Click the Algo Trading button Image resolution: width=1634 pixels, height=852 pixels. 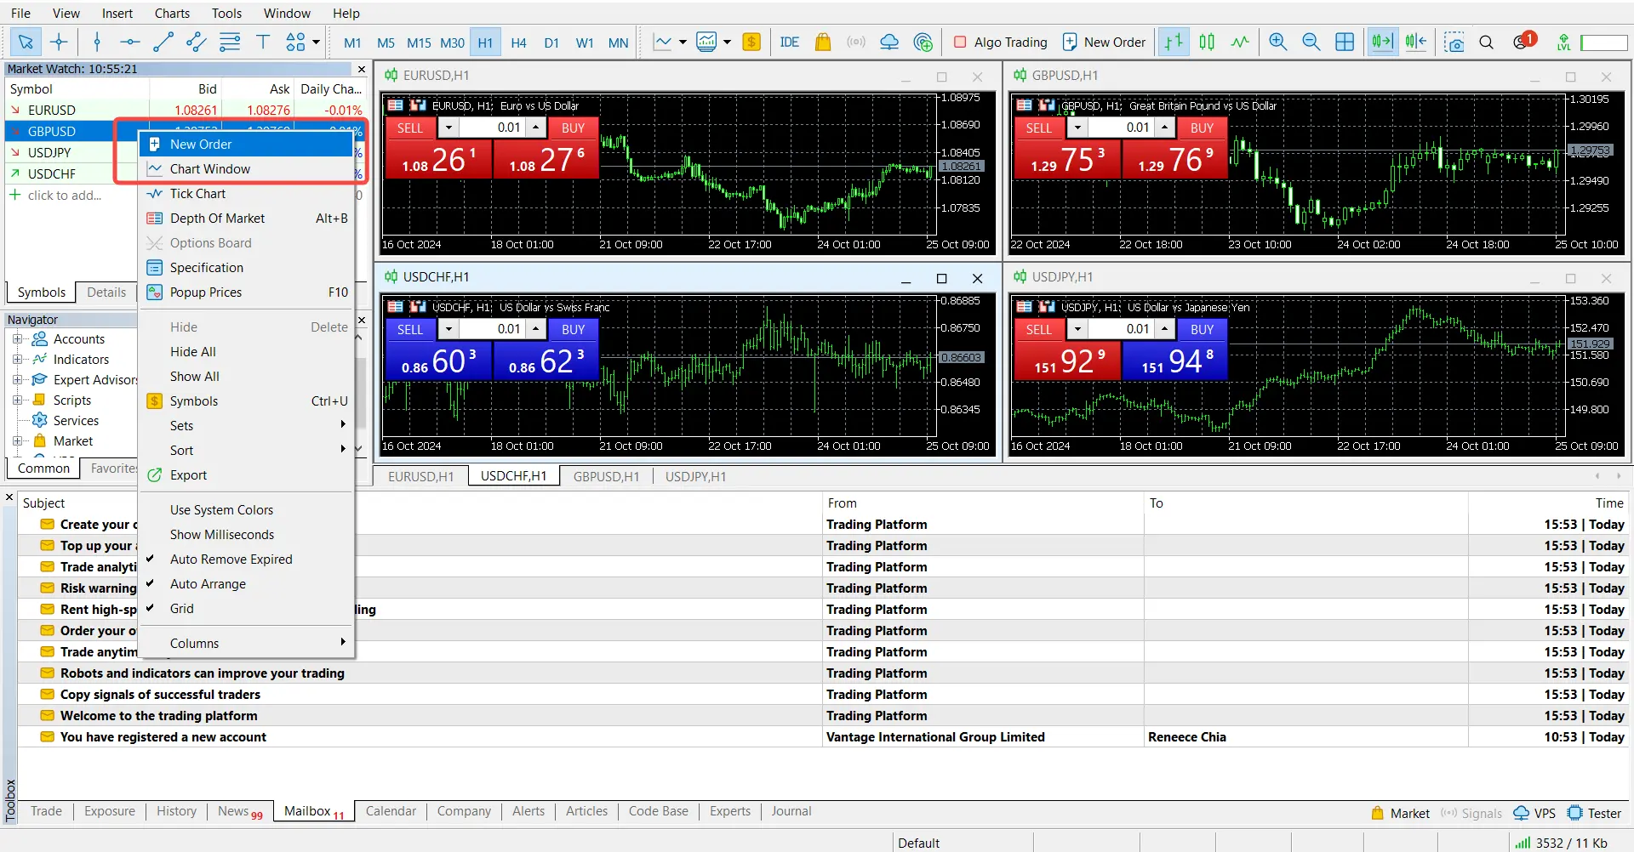pyautogui.click(x=1001, y=42)
